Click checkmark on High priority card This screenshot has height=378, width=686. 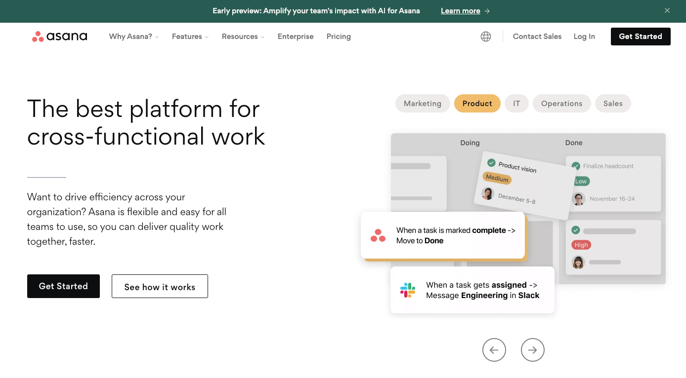[576, 230]
